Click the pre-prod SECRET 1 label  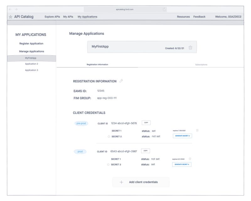[x=116, y=131]
